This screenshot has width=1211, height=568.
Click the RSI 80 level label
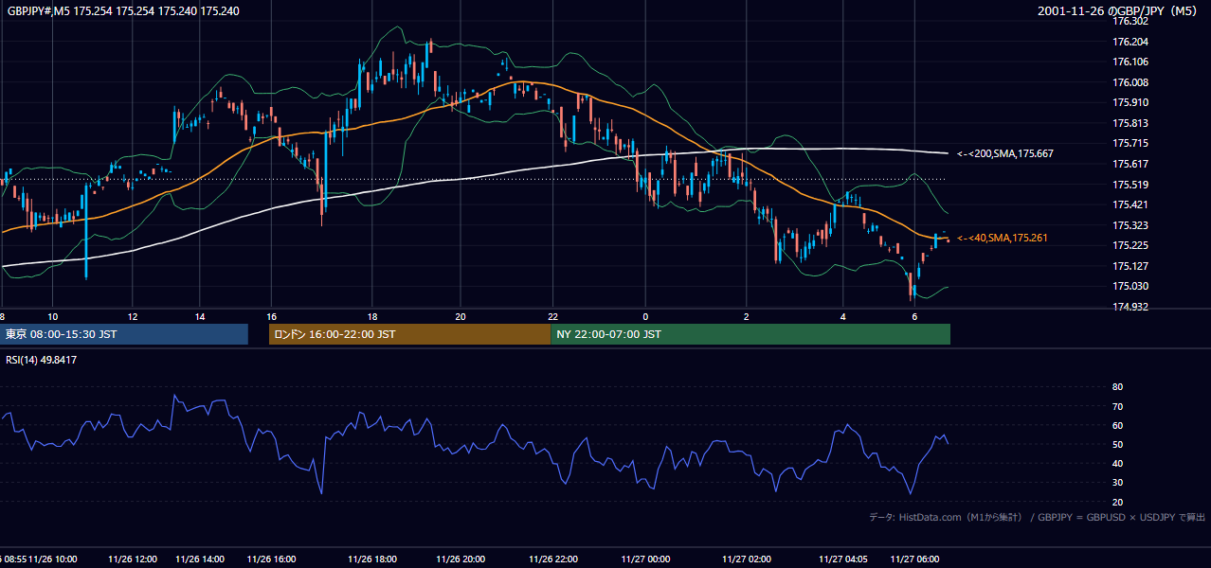(x=1118, y=387)
